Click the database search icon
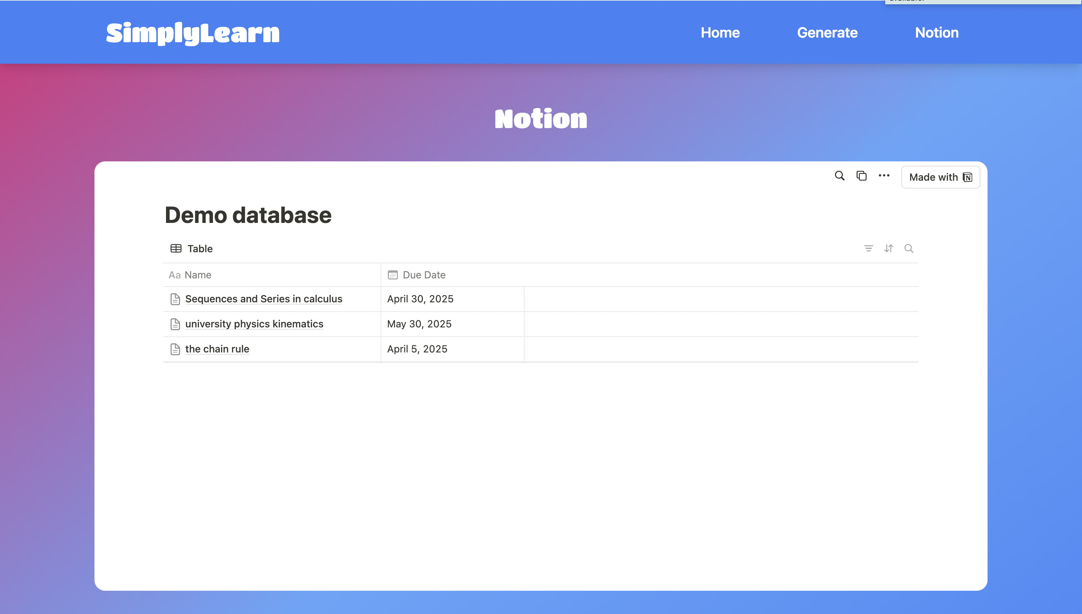This screenshot has width=1082, height=614. point(909,248)
